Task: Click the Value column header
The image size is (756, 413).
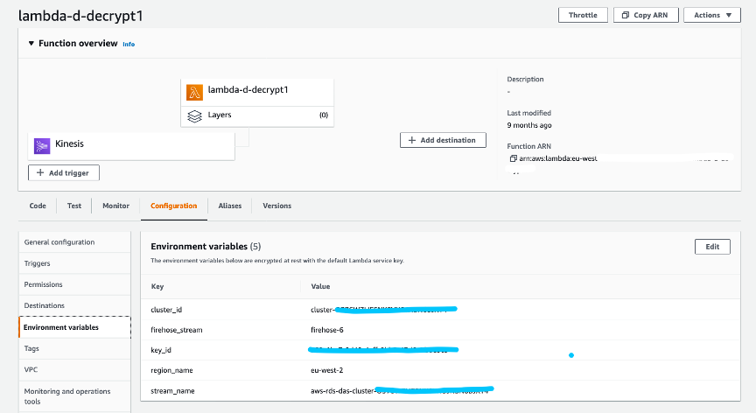Action: [320, 286]
